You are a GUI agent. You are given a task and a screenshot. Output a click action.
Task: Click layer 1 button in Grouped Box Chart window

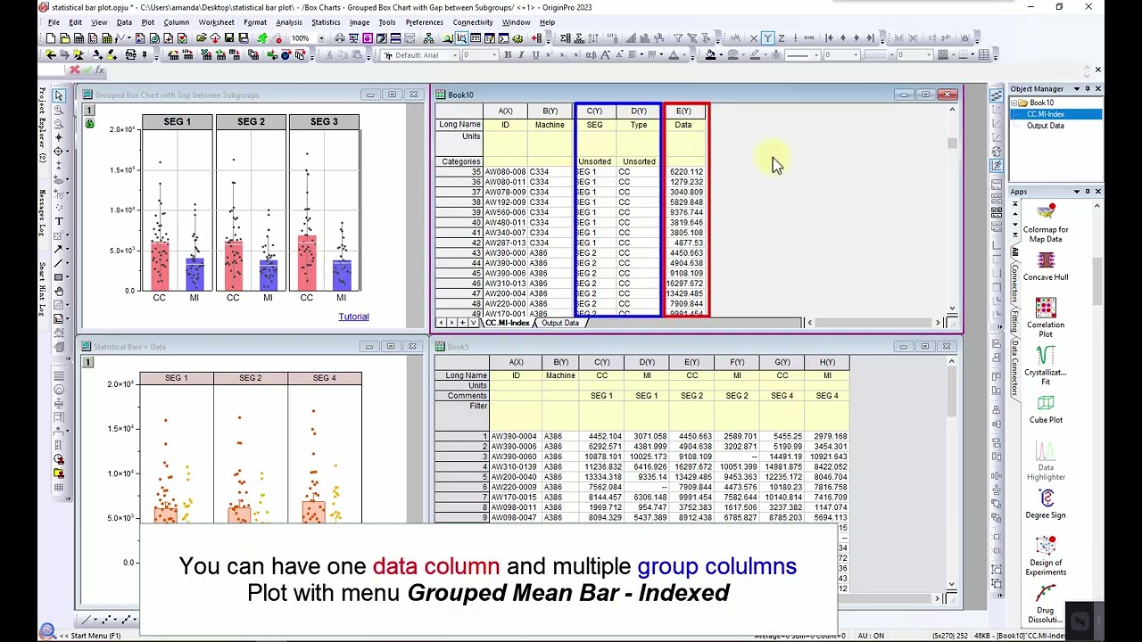[88, 111]
